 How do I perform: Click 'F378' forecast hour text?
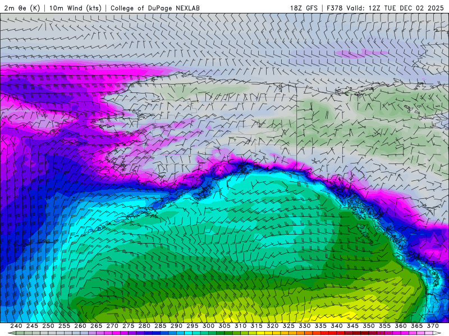click(335, 8)
